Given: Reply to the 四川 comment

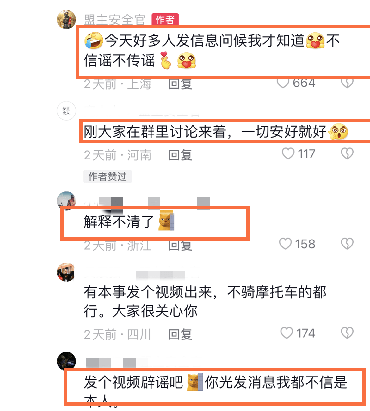Looking at the screenshot, I should 180,334.
